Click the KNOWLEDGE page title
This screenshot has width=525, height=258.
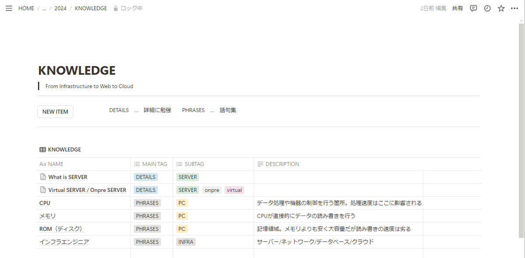click(77, 71)
